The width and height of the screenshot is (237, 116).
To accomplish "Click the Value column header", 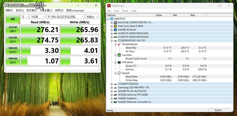I will click(163, 15).
